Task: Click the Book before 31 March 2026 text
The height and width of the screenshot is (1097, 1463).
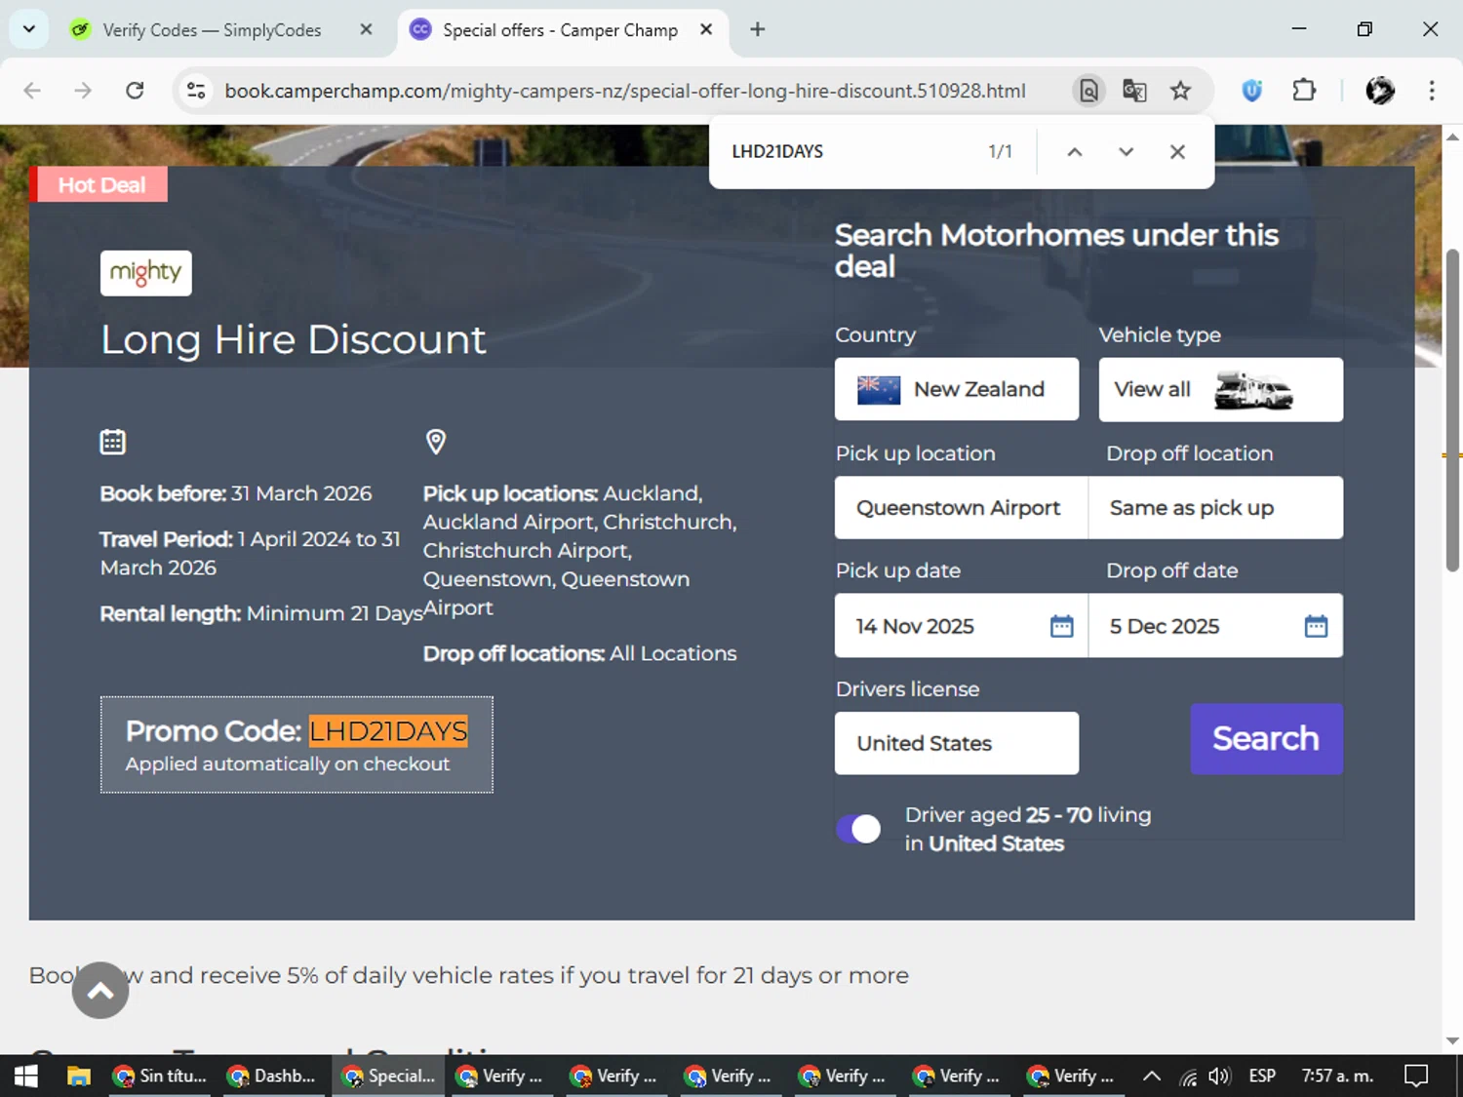Action: 236,493
